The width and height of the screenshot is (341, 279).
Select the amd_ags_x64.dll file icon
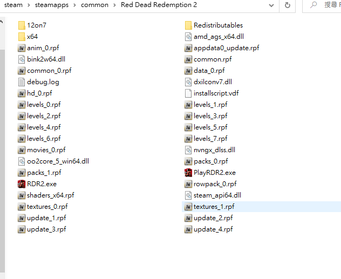pyautogui.click(x=188, y=37)
